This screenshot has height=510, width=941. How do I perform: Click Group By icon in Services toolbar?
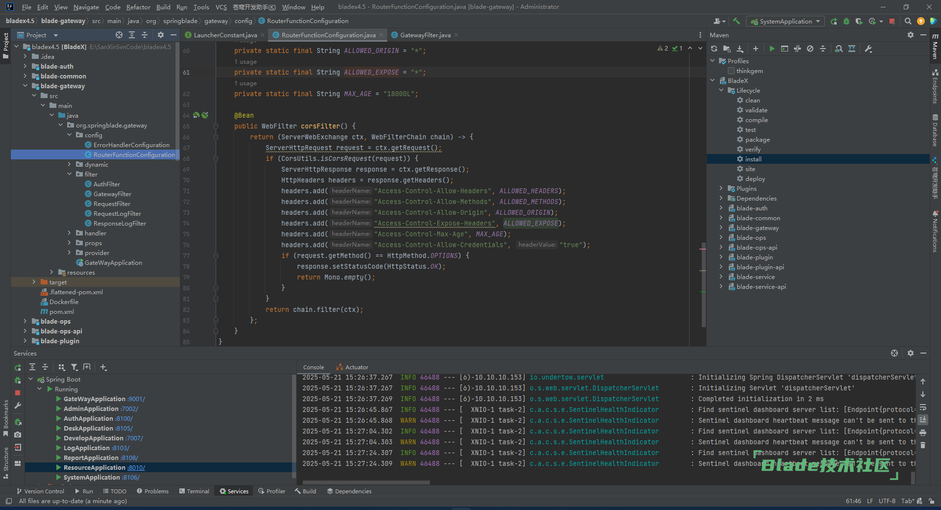point(61,367)
